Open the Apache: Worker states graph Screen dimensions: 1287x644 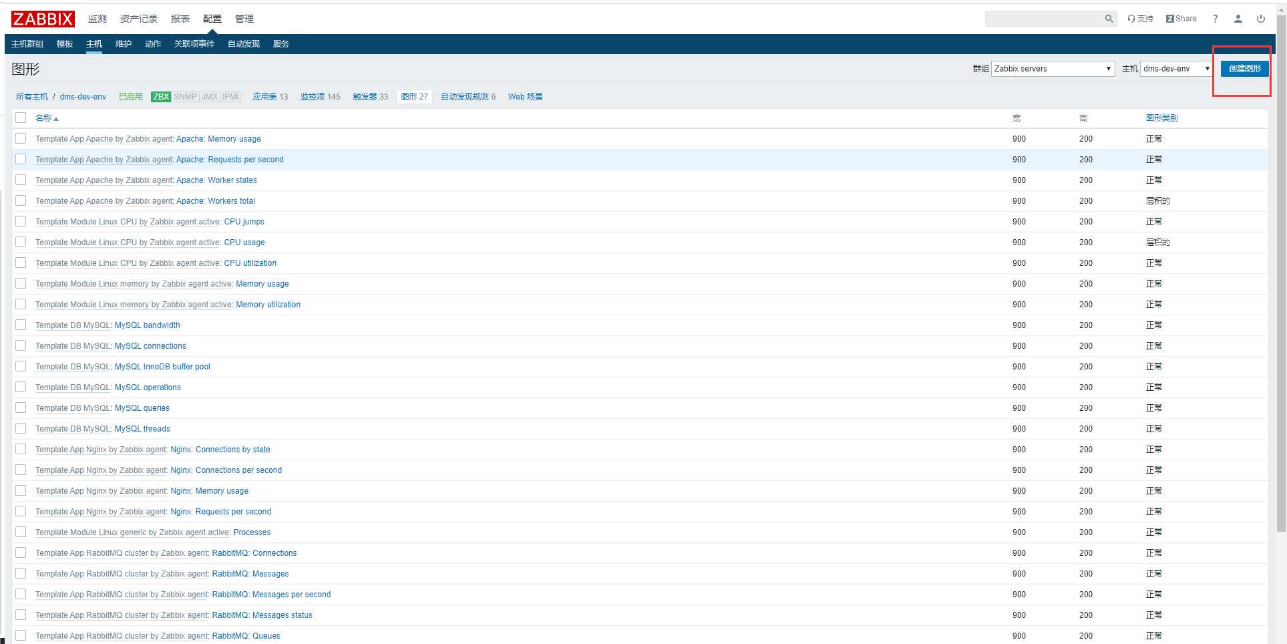click(216, 180)
